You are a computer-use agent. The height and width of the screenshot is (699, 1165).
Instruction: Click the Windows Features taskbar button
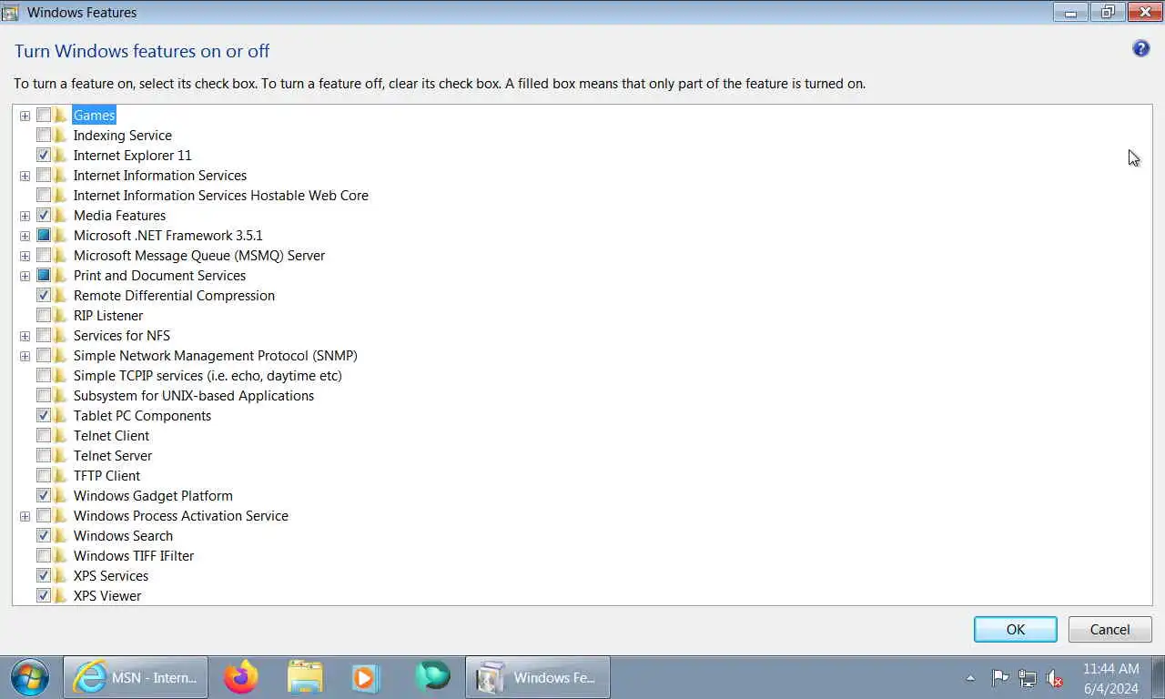click(x=538, y=677)
